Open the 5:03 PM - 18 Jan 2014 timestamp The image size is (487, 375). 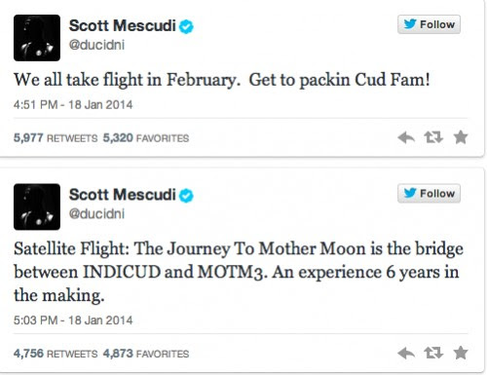click(73, 320)
